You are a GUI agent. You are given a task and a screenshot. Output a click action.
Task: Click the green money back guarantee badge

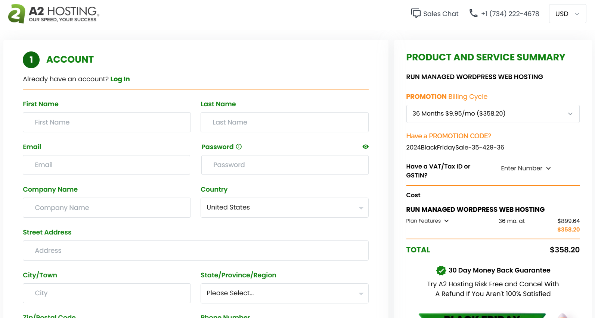(x=441, y=270)
